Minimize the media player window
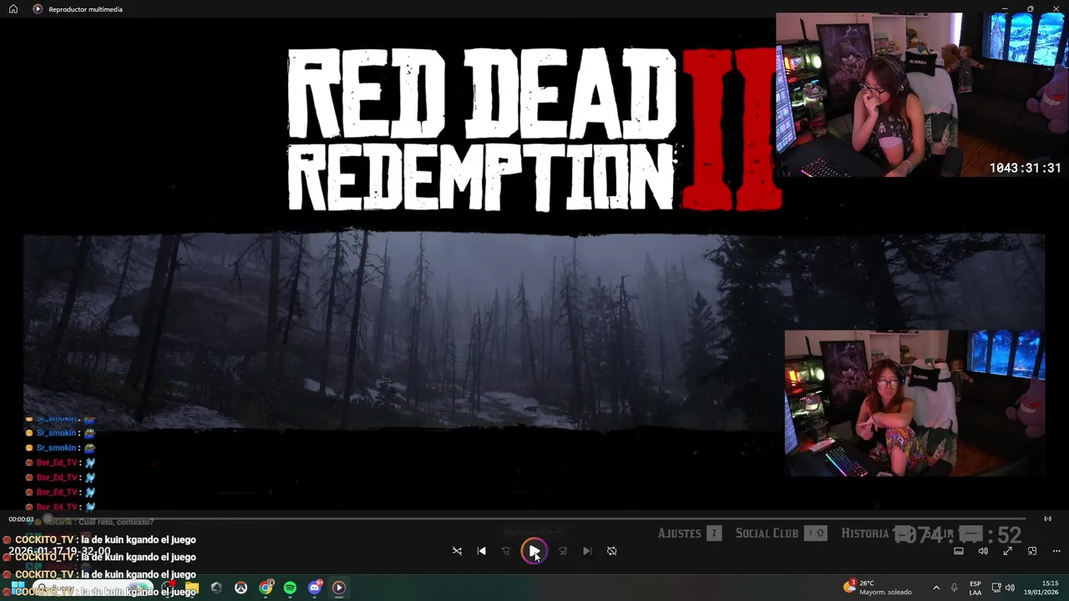Screen dimensions: 1069x601 [1005, 9]
